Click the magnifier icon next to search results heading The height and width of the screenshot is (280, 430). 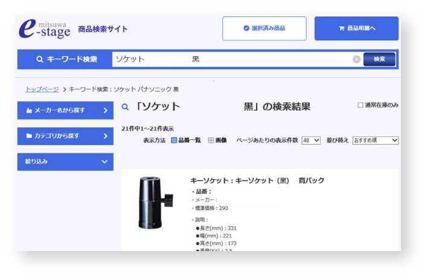click(126, 107)
